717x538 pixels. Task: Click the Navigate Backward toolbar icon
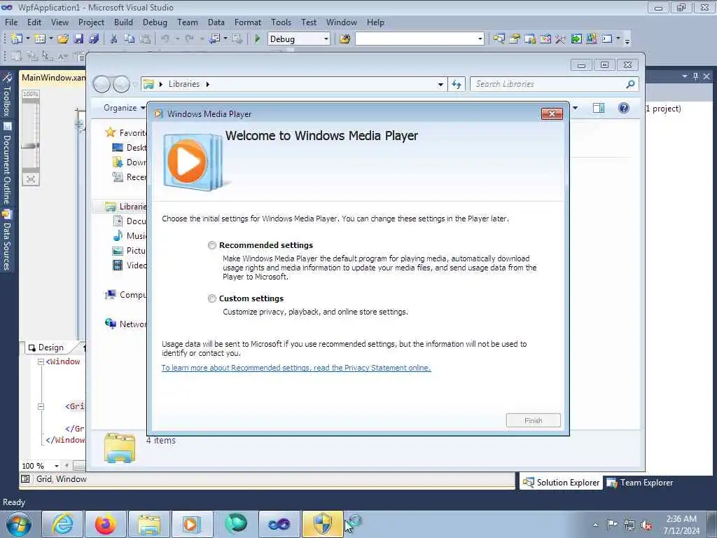[215, 39]
